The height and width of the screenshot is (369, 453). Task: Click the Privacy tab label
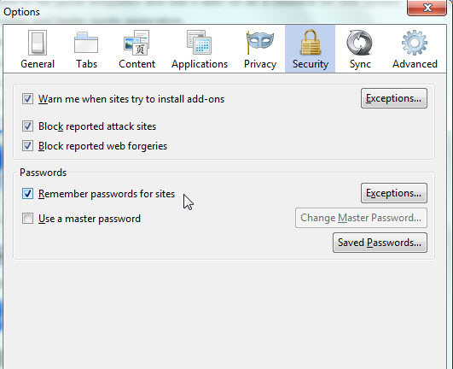pos(260,64)
